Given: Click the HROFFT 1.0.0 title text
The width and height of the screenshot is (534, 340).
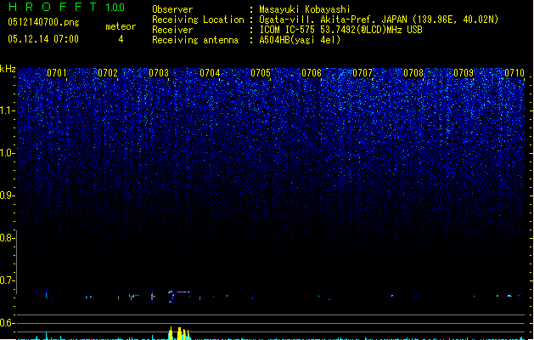Looking at the screenshot, I should click(67, 7).
